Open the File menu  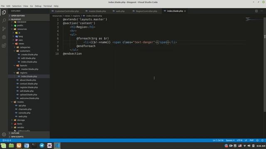[x=3, y=6]
